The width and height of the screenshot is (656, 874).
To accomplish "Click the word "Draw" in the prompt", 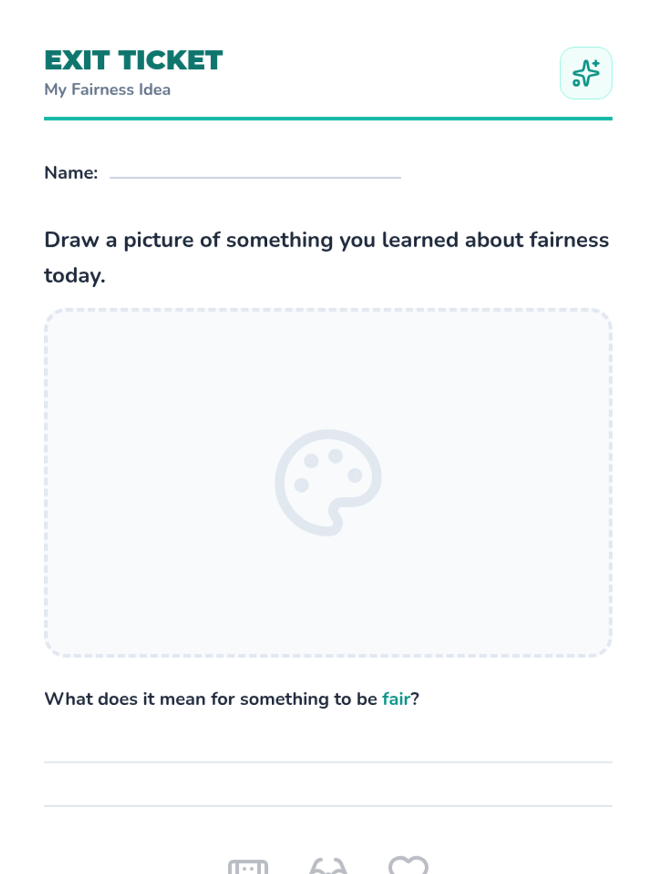I will pos(72,240).
